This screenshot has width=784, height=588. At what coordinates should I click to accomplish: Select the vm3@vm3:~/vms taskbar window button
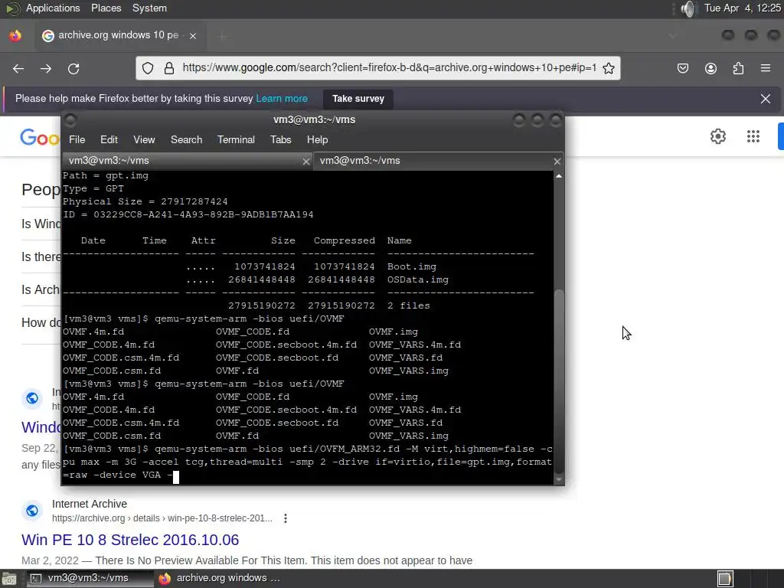[x=90, y=579]
